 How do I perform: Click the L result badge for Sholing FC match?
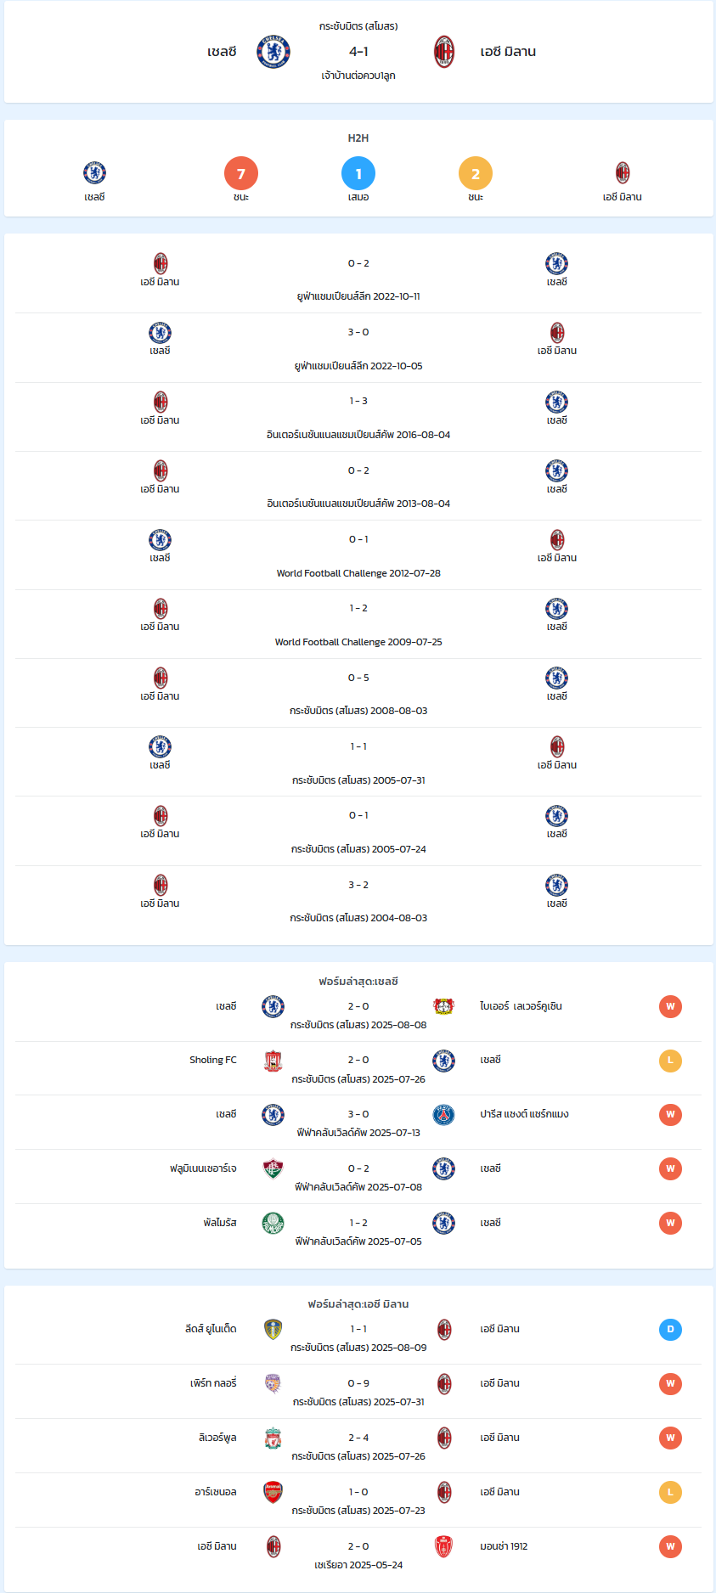(x=670, y=1061)
